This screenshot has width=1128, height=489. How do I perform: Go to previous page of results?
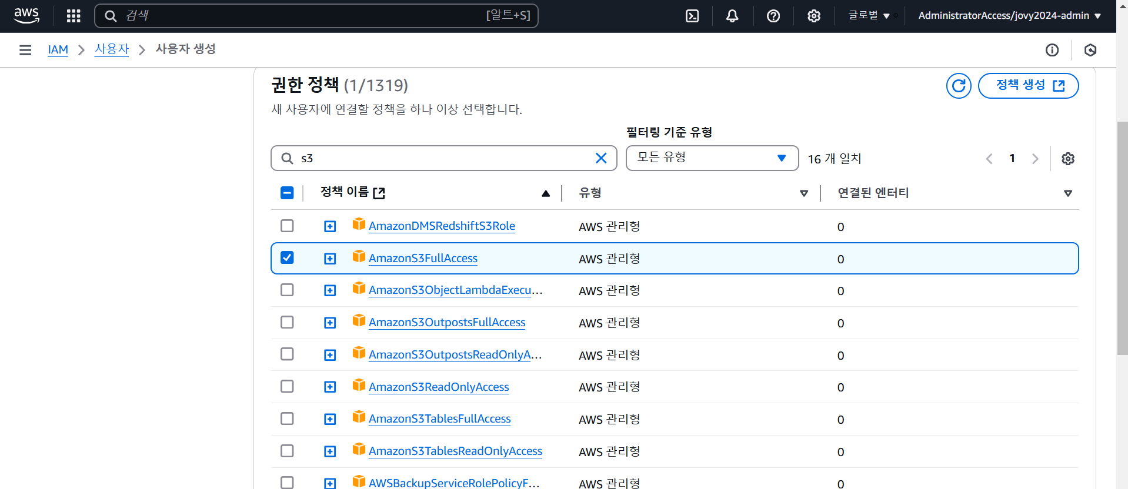(x=989, y=159)
